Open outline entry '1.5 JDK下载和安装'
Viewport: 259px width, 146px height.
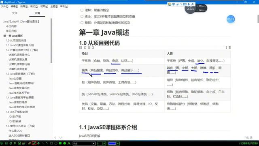[17, 112]
